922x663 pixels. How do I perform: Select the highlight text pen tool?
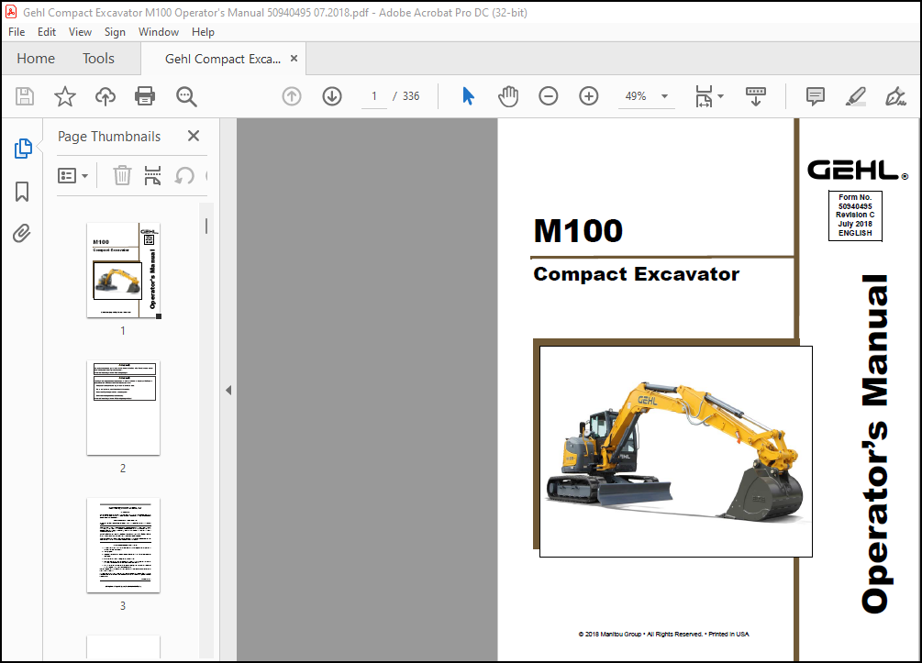pyautogui.click(x=856, y=95)
